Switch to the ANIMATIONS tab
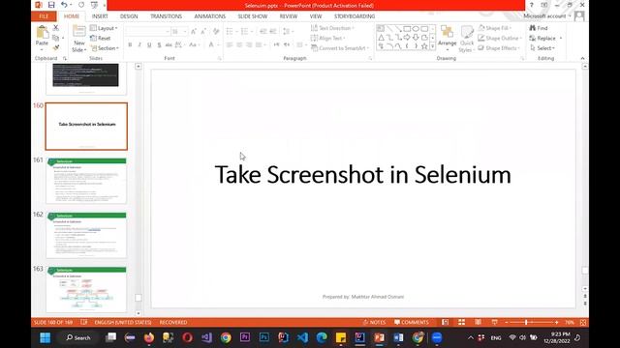The image size is (620, 348). 209,16
